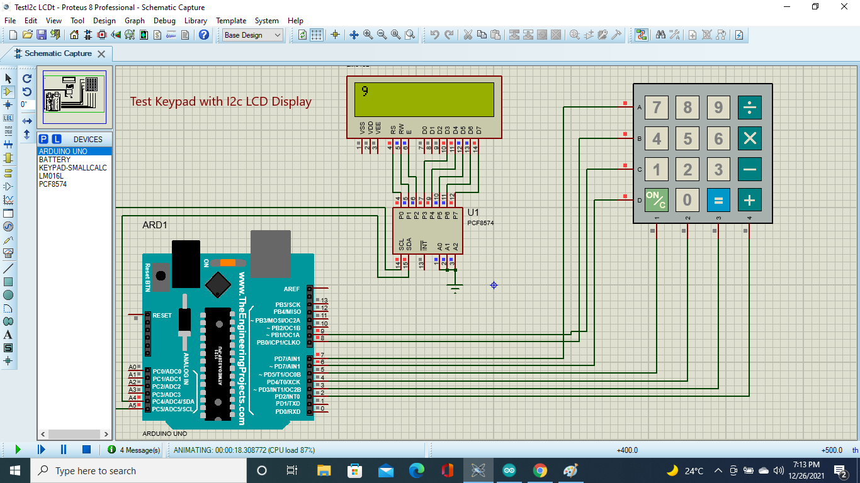This screenshot has width=860, height=483.
Task: Pause the running simulation
Action: pyautogui.click(x=64, y=450)
